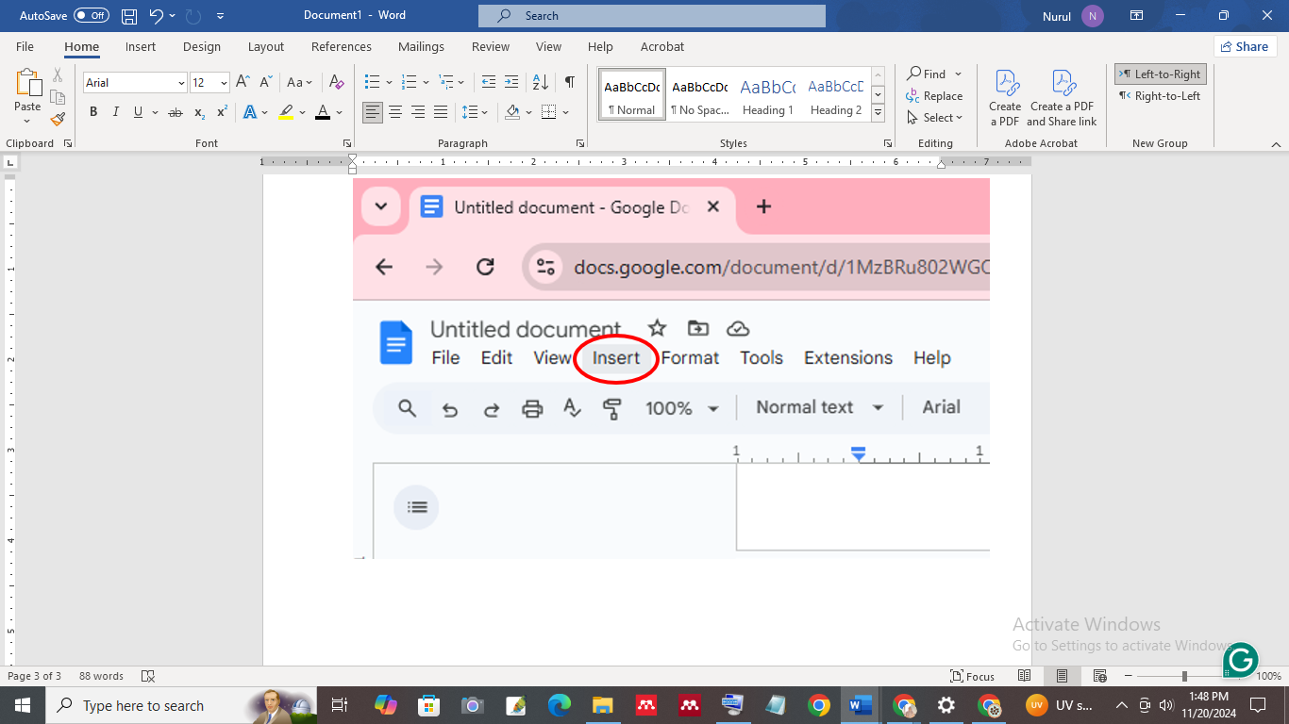This screenshot has height=724, width=1289.
Task: Toggle AutoSave switch
Action: tap(91, 16)
